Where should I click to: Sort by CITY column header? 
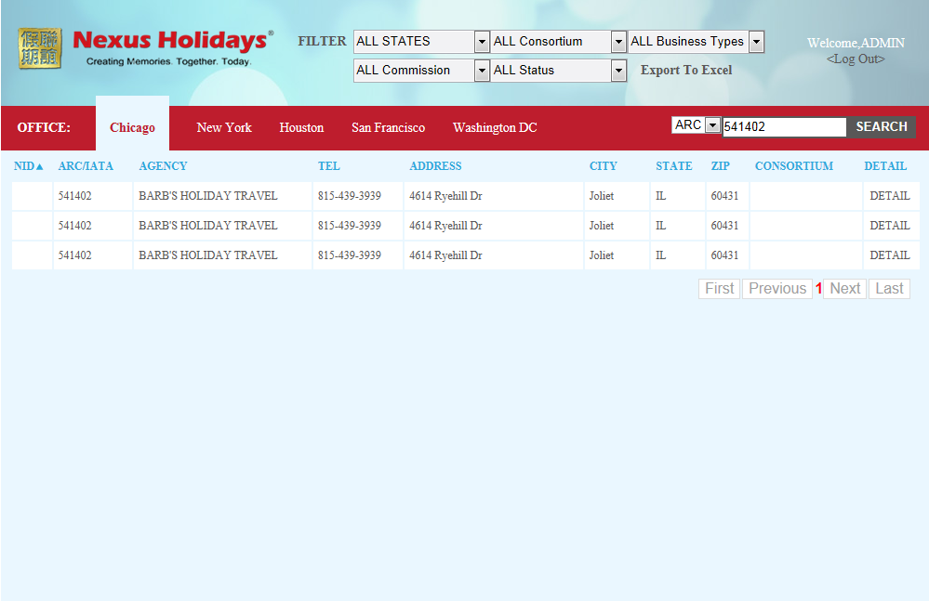click(x=604, y=166)
